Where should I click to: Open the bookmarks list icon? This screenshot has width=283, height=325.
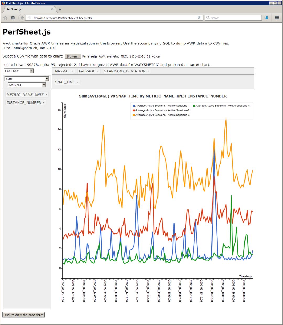tap(13, 18)
